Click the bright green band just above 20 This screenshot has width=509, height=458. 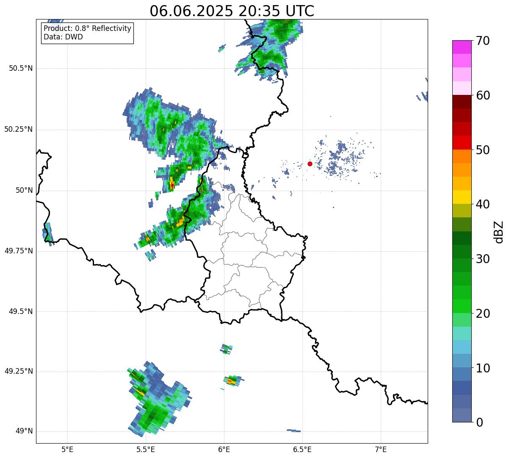pos(462,306)
